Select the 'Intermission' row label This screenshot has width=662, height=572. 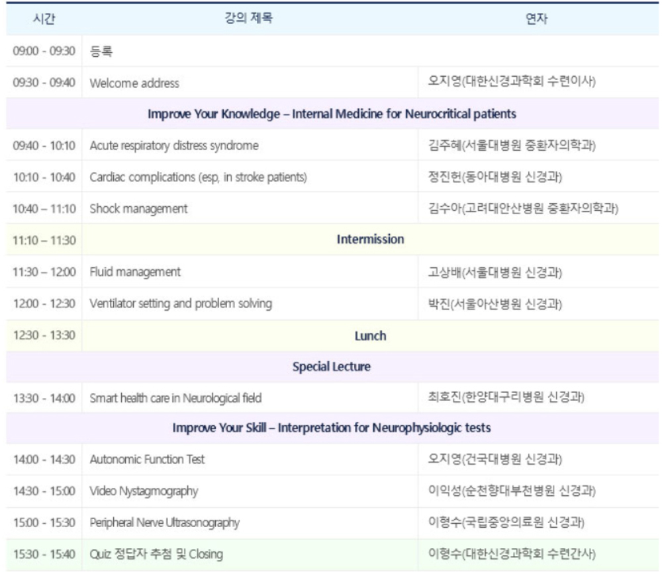point(370,239)
